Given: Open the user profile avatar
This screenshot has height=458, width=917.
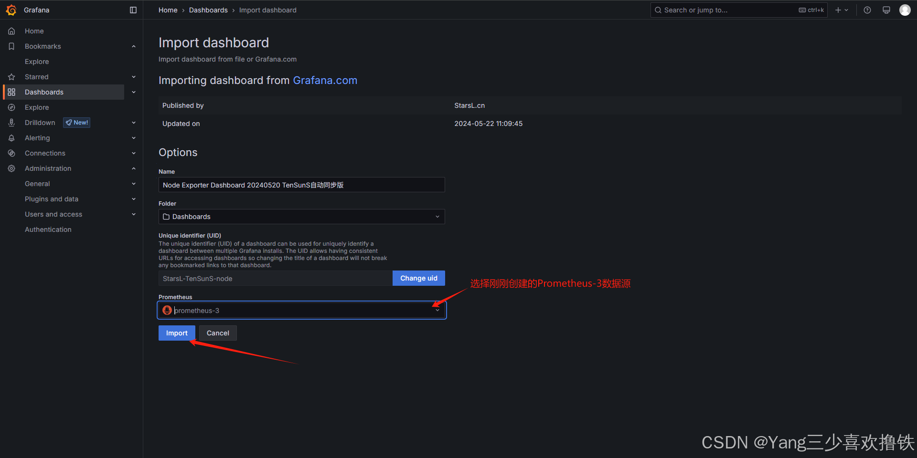Looking at the screenshot, I should click(905, 10).
